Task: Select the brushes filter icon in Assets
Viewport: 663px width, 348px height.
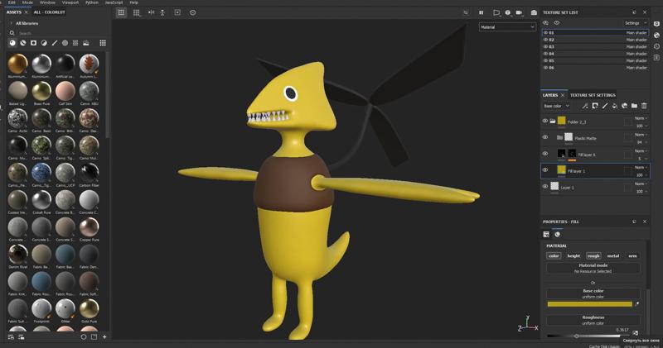Action: [55, 43]
